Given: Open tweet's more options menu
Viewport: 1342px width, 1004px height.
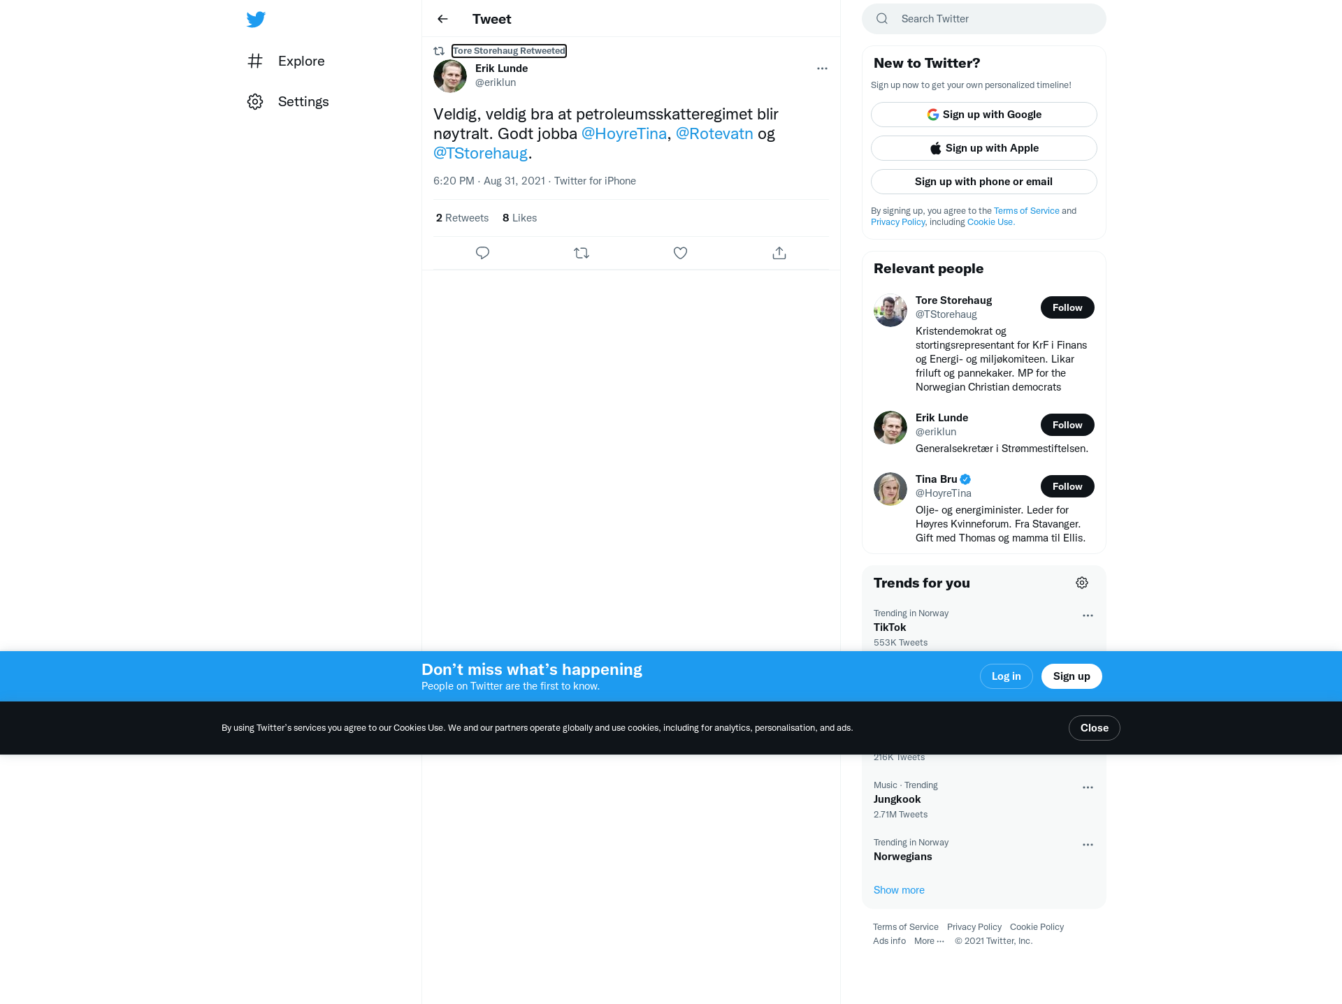Looking at the screenshot, I should (822, 68).
